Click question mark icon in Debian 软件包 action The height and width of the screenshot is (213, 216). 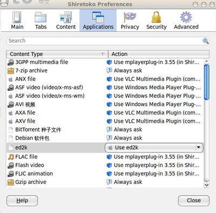(x=109, y=138)
